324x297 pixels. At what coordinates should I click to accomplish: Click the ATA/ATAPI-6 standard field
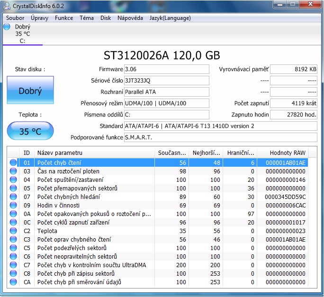click(x=220, y=126)
